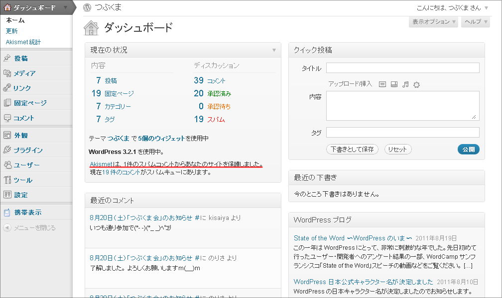The height and width of the screenshot is (298, 502).
Task: Click the Settings (設定) icon
Action: (x=7, y=195)
